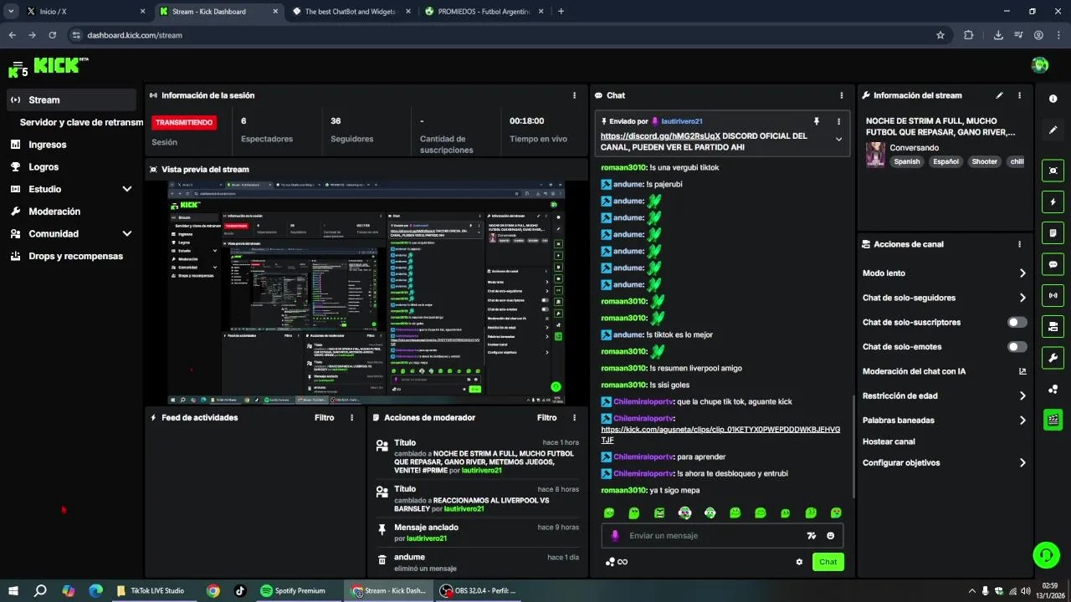Open the 7TV emote button in the chat input
The width and height of the screenshot is (1071, 602).
(811, 536)
